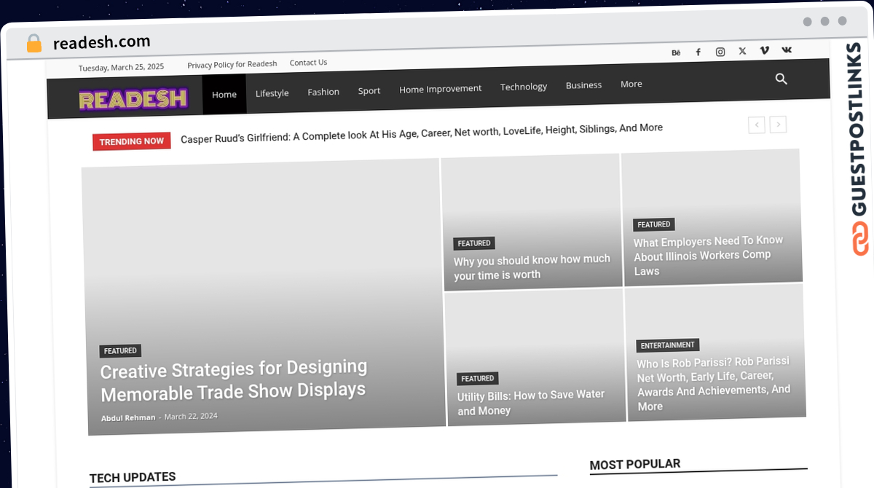
Task: Open the Lifestyle menu
Action: click(272, 93)
